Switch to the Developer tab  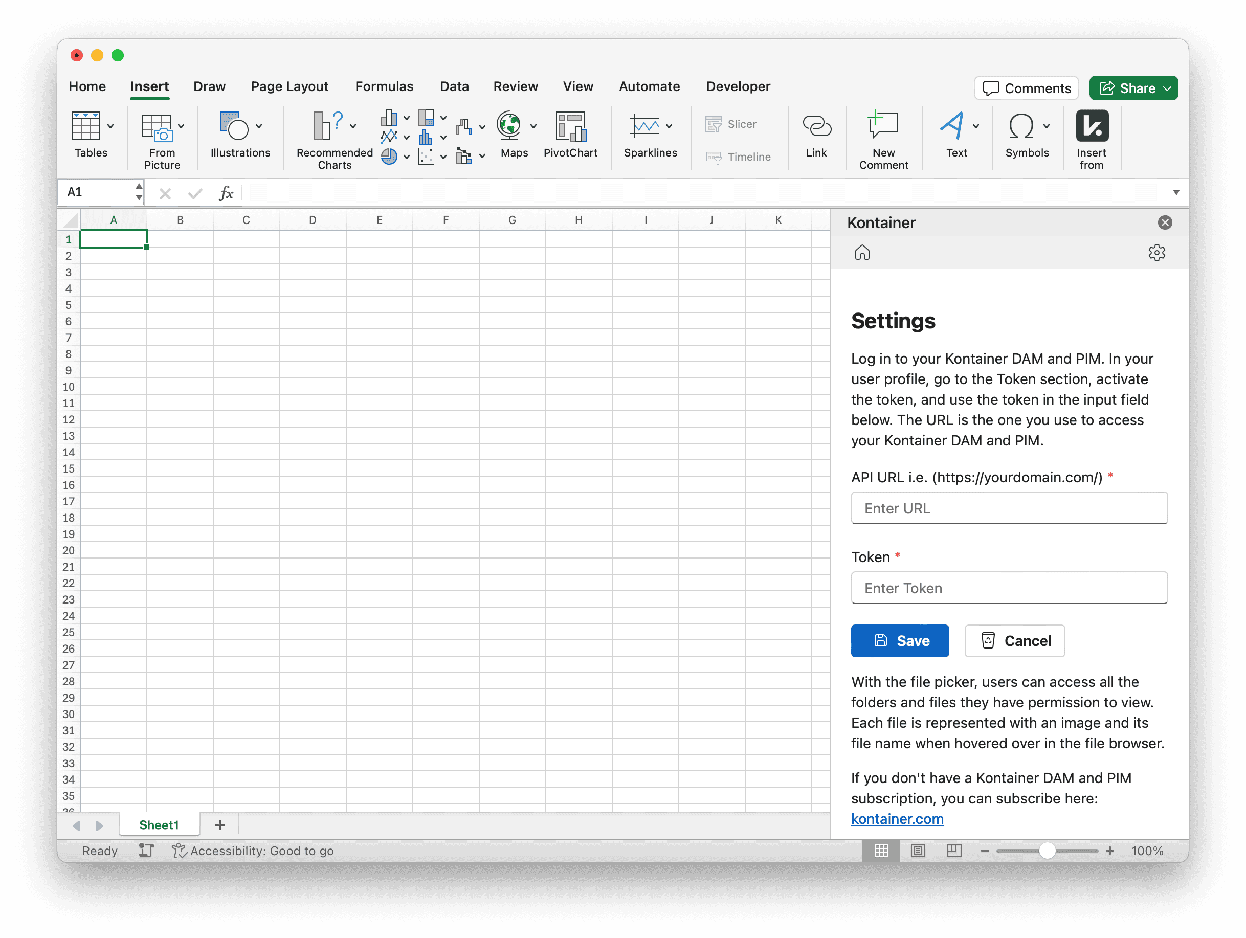tap(738, 86)
